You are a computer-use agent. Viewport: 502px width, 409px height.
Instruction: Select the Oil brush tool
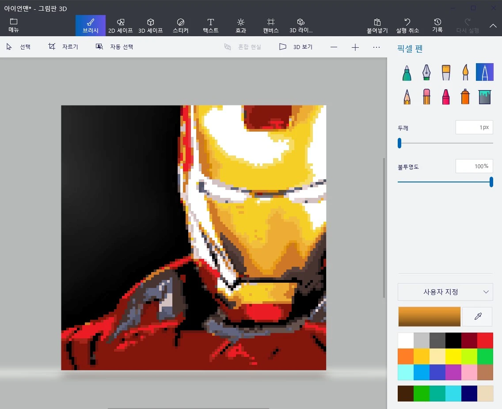point(446,72)
